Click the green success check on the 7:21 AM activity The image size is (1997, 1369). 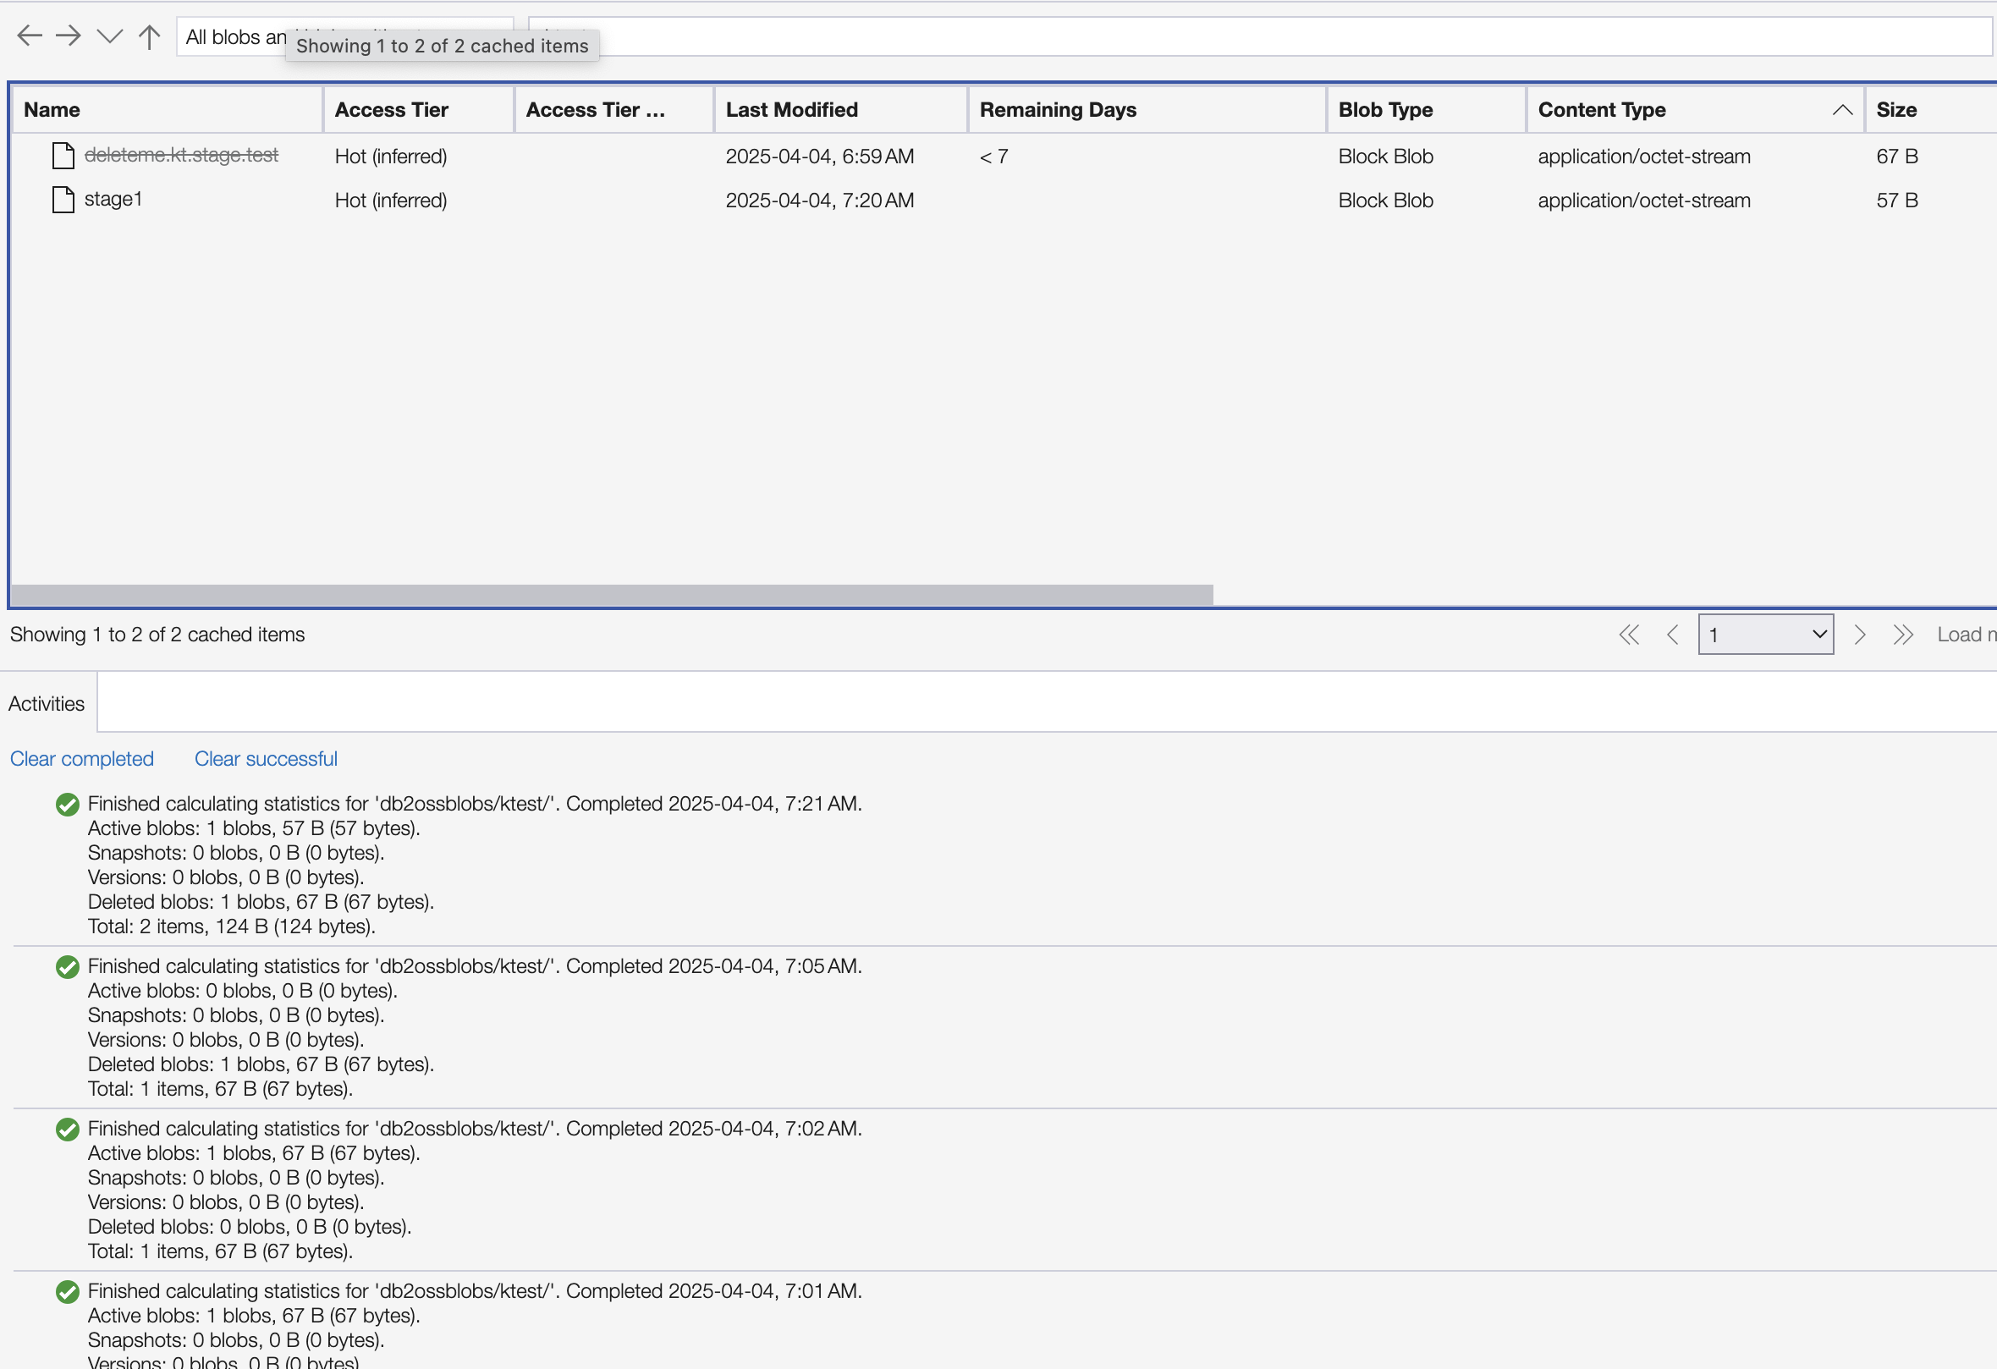tap(67, 805)
